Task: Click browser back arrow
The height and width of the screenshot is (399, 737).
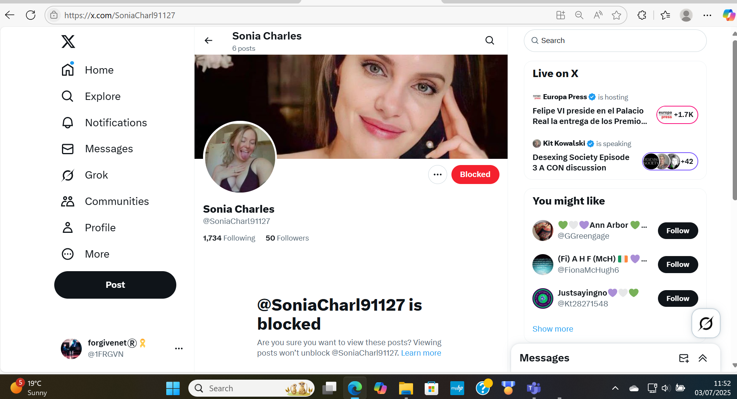Action: tap(10, 15)
